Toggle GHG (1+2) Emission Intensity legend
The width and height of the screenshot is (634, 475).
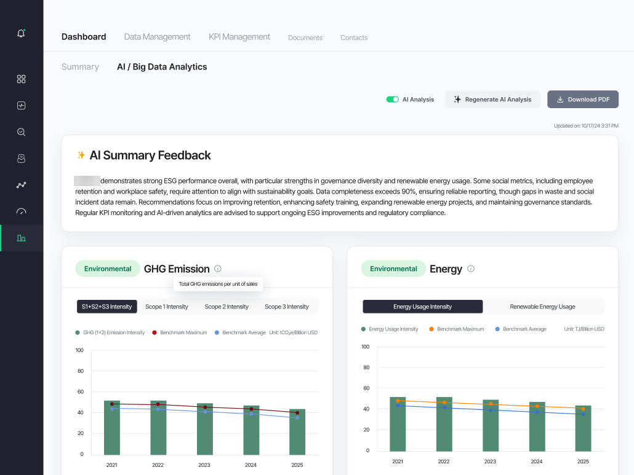coord(110,332)
